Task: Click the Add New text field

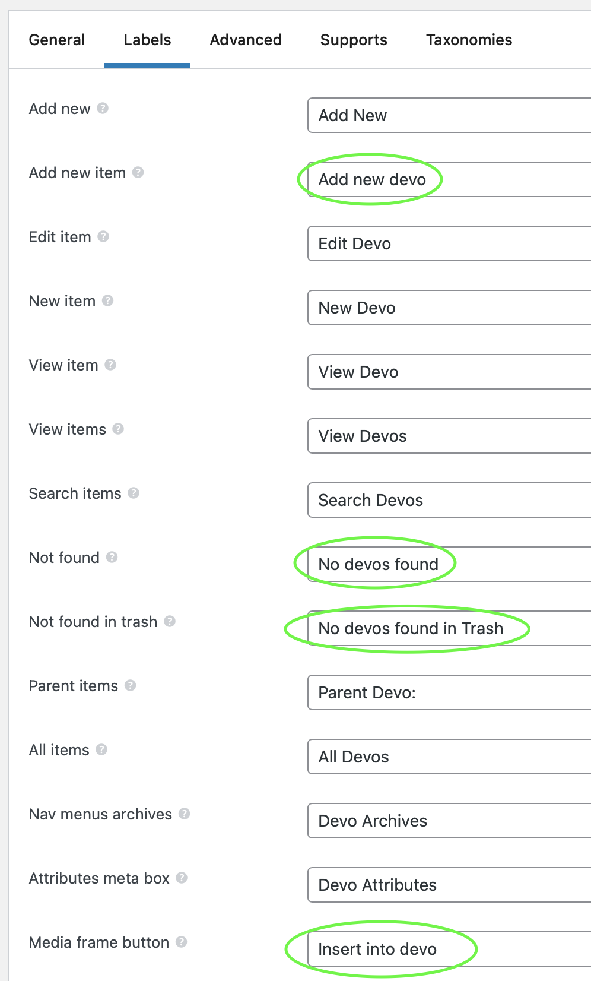Action: pos(449,115)
